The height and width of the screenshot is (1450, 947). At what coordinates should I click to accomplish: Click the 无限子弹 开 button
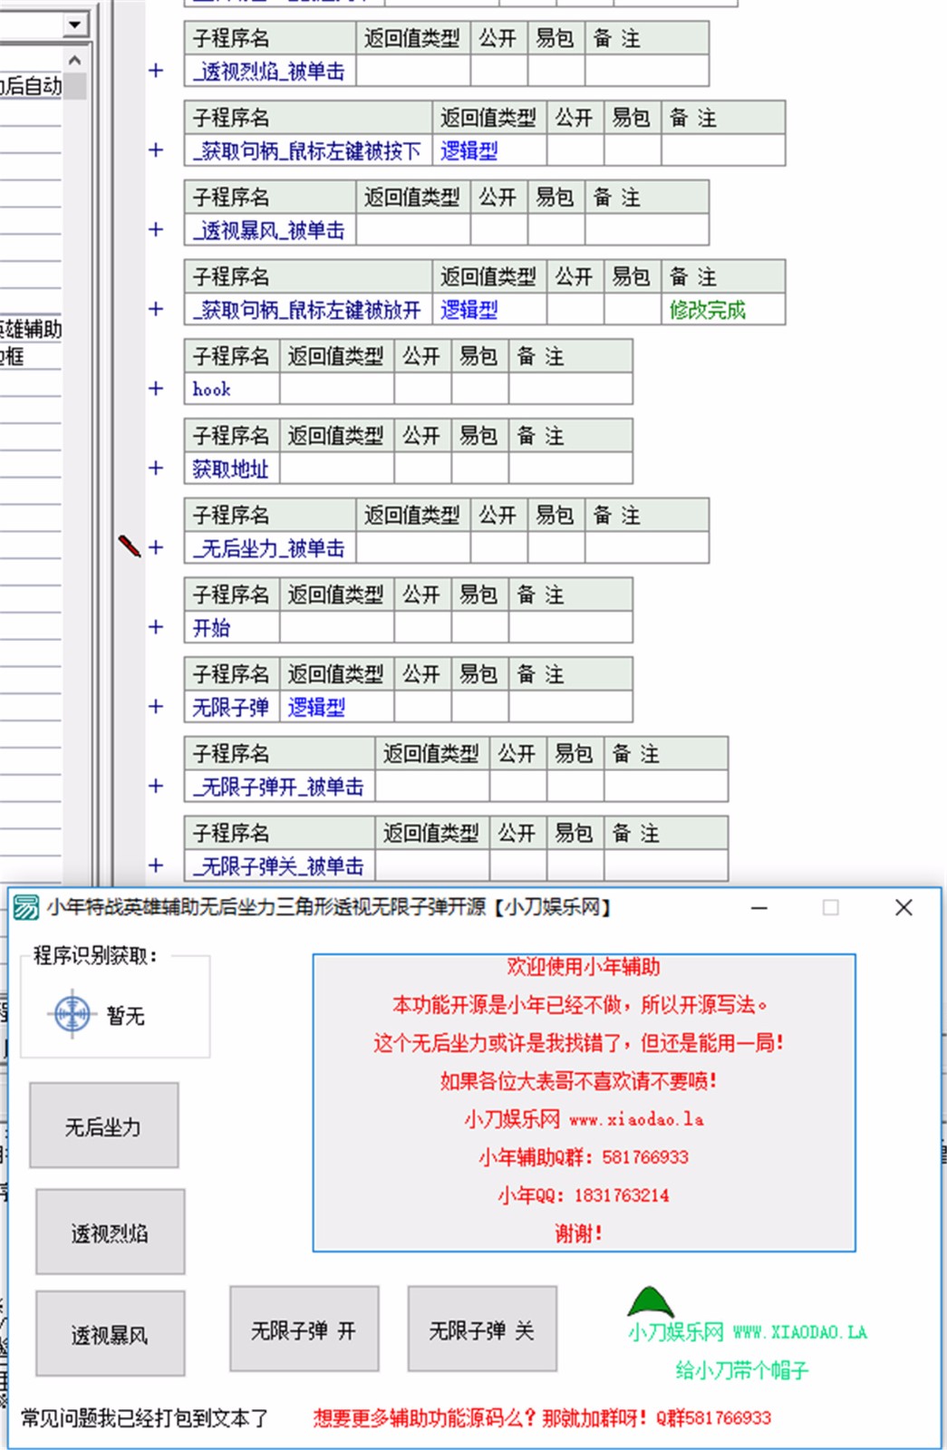pyautogui.click(x=304, y=1329)
